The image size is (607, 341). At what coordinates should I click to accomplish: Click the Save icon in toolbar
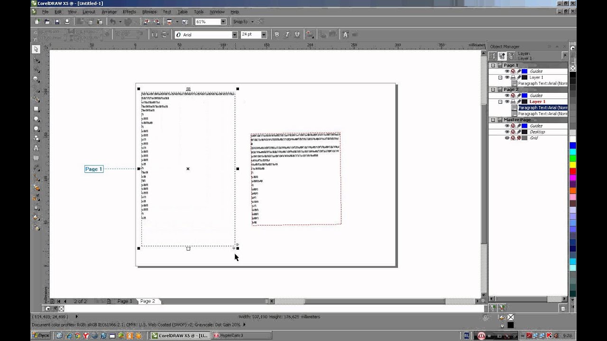pos(57,22)
